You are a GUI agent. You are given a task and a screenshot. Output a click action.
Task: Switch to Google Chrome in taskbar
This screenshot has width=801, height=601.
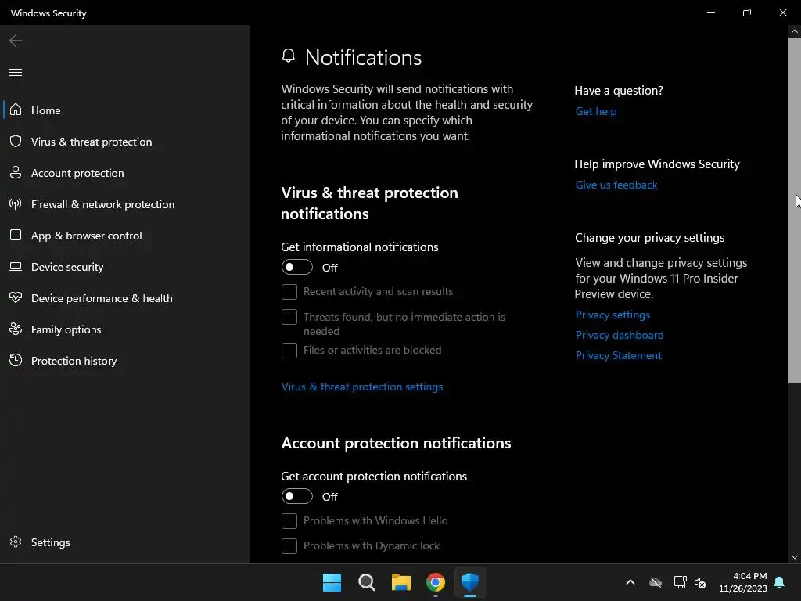point(435,582)
